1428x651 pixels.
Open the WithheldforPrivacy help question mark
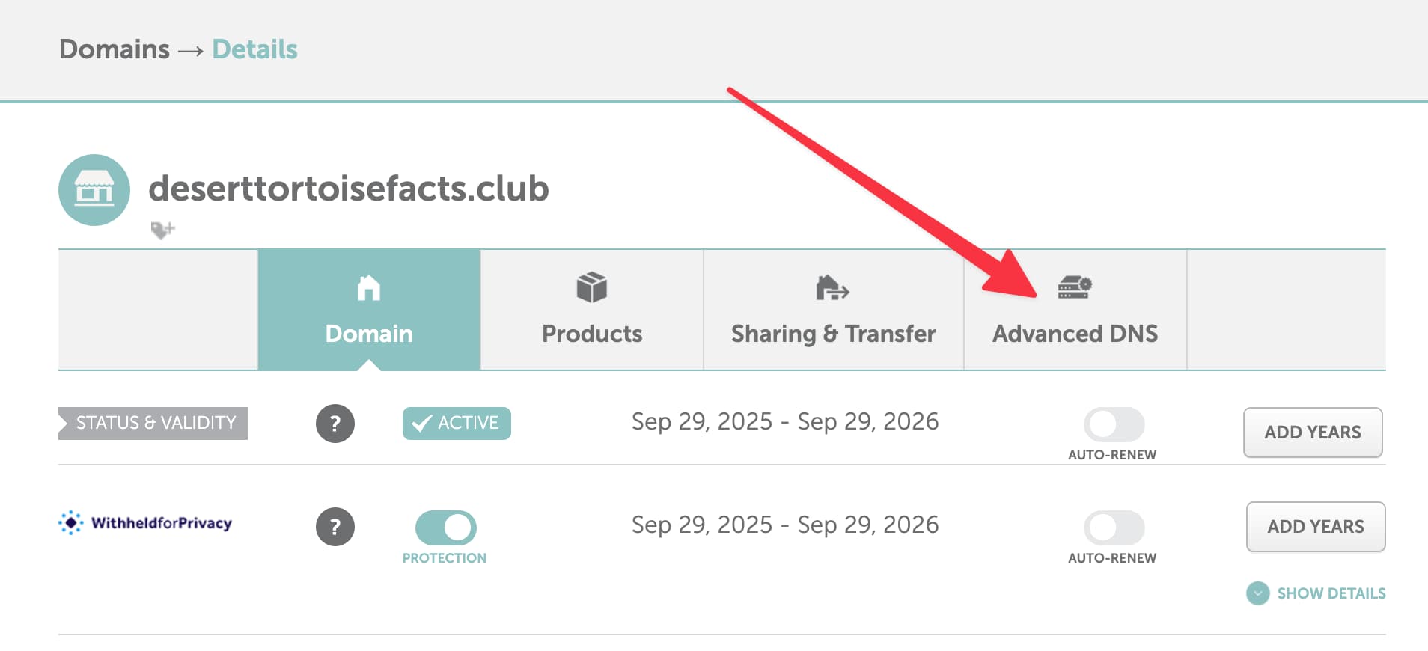point(335,527)
